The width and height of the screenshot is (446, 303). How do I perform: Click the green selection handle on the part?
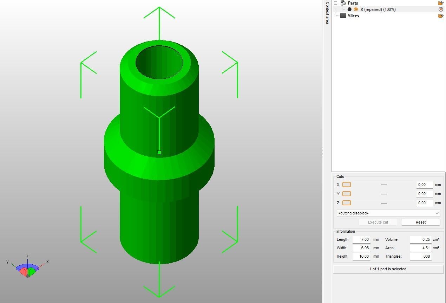pyautogui.click(x=159, y=152)
